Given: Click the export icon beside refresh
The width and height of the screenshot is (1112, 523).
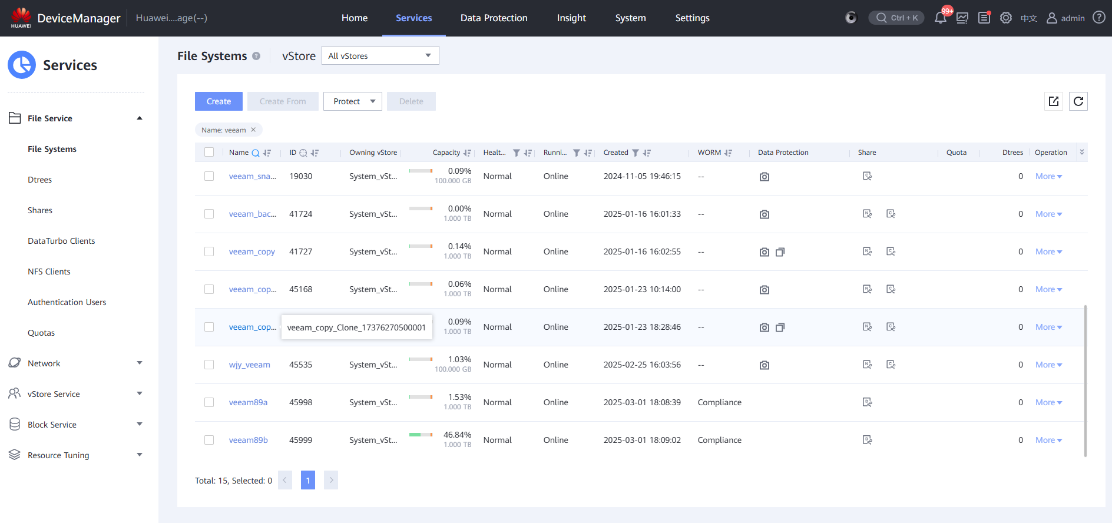Looking at the screenshot, I should pyautogui.click(x=1054, y=101).
